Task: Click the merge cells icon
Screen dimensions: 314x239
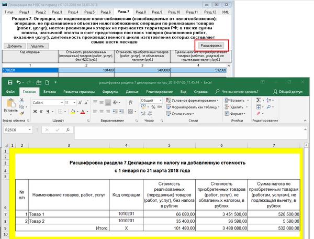Action: pos(130,112)
